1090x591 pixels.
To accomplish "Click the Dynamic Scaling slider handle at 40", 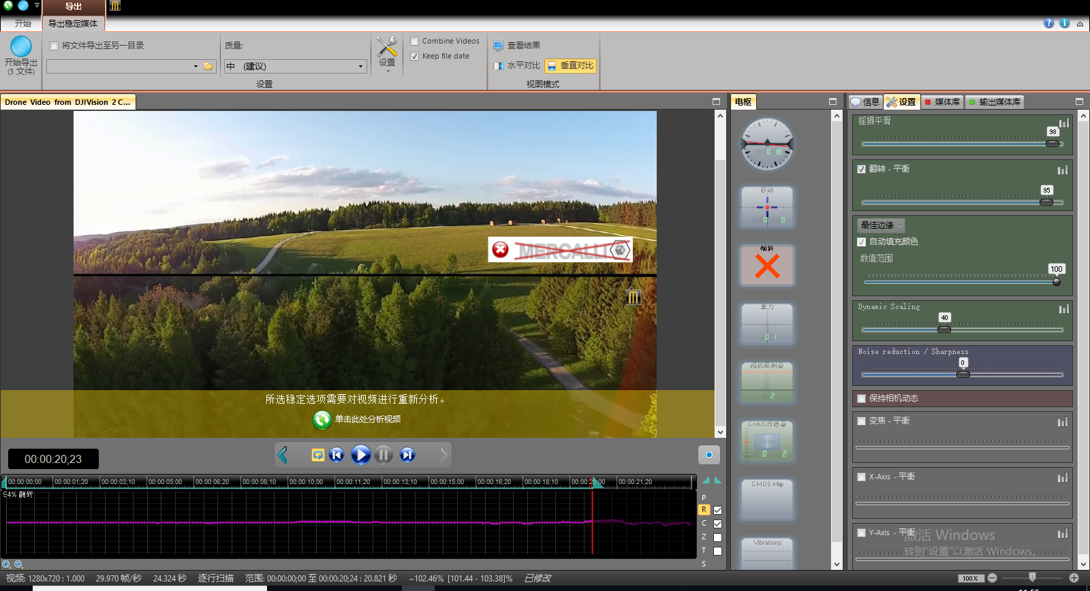I will coord(944,330).
